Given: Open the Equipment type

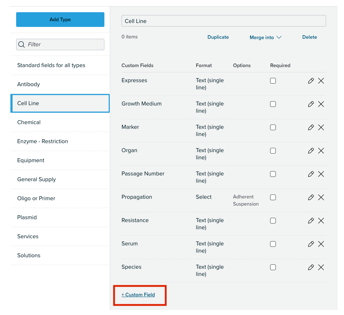Looking at the screenshot, I should coord(60,160).
